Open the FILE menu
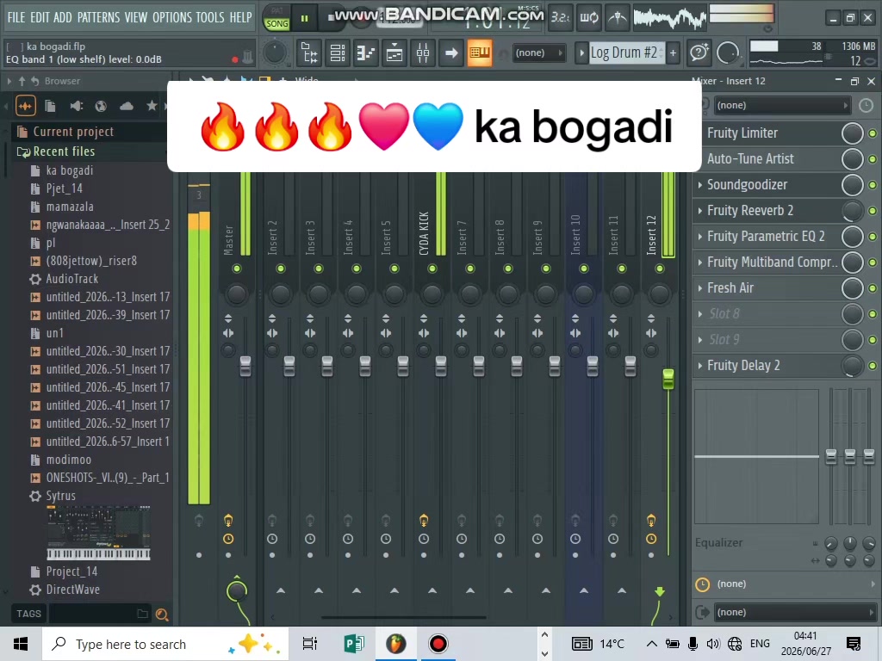882x661 pixels. [16, 17]
